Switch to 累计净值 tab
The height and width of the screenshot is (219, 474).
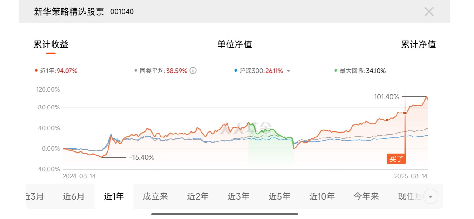pos(418,45)
